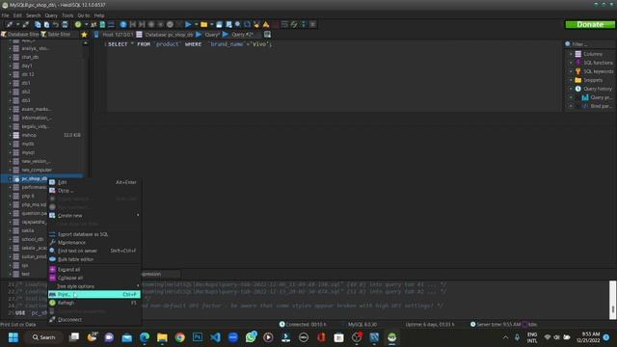617x347 pixels.
Task: Open the Help menu
Action: pyautogui.click(x=99, y=15)
